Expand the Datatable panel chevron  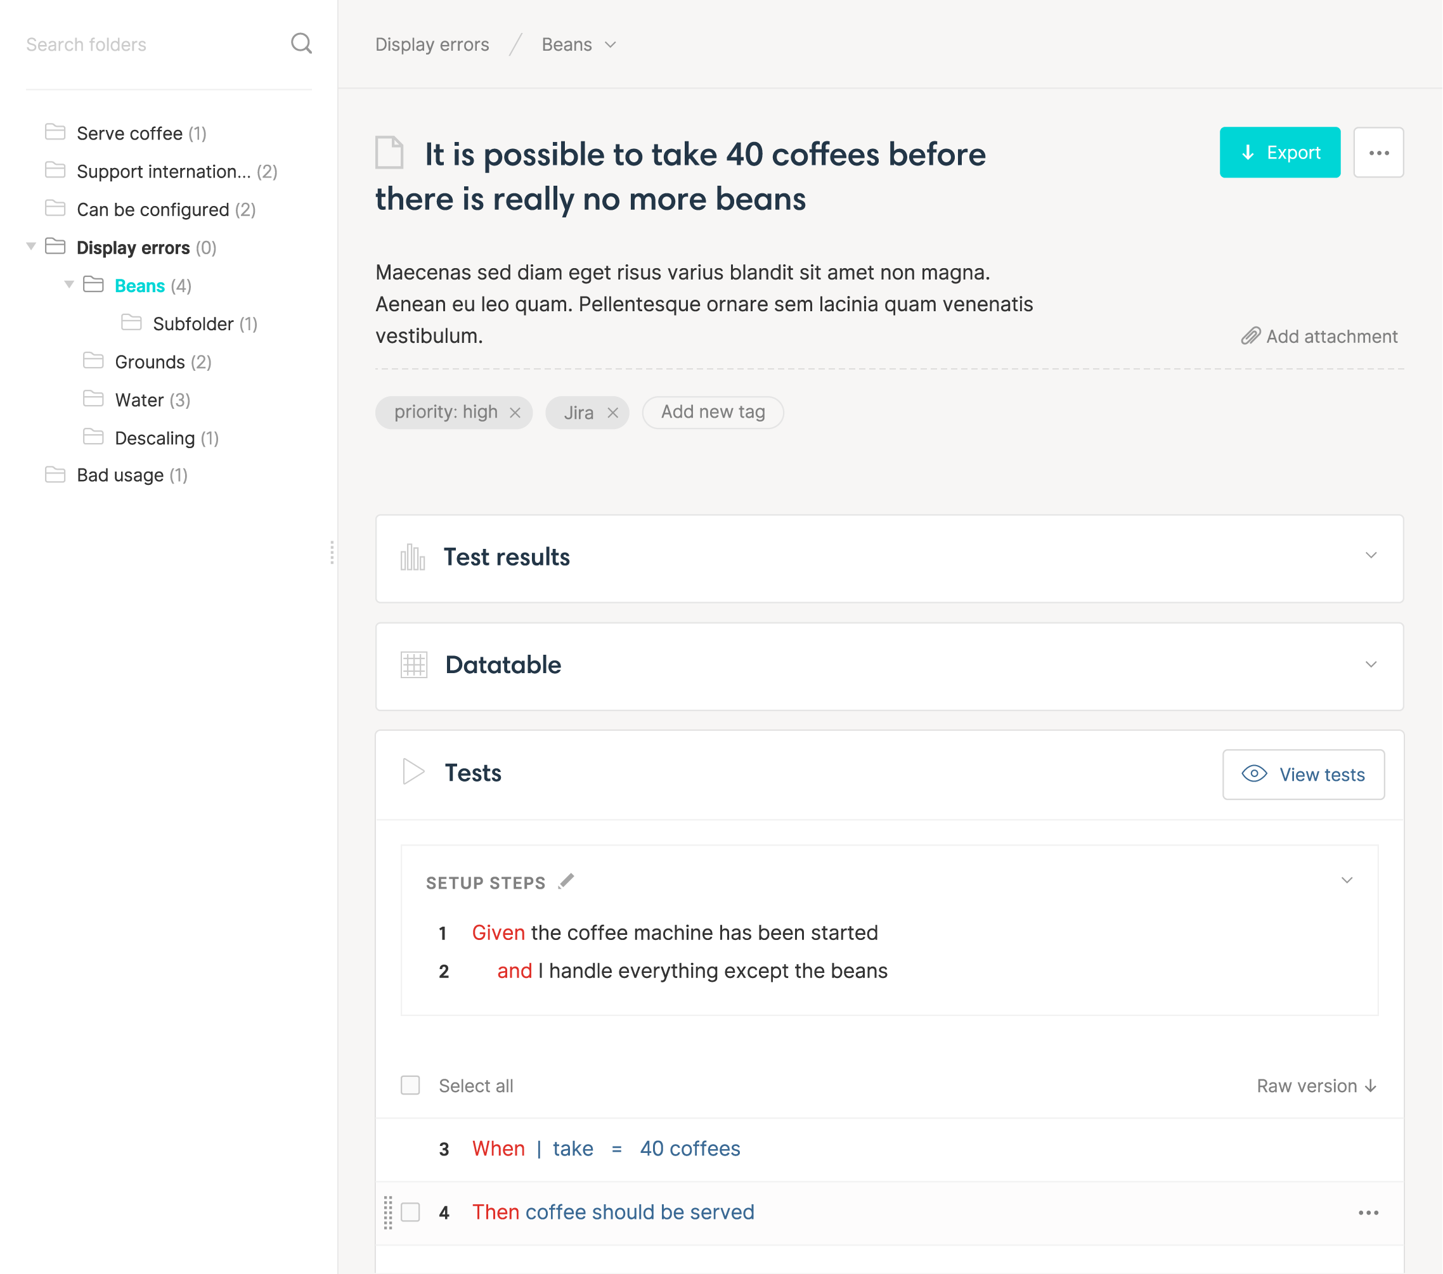pyautogui.click(x=1371, y=665)
